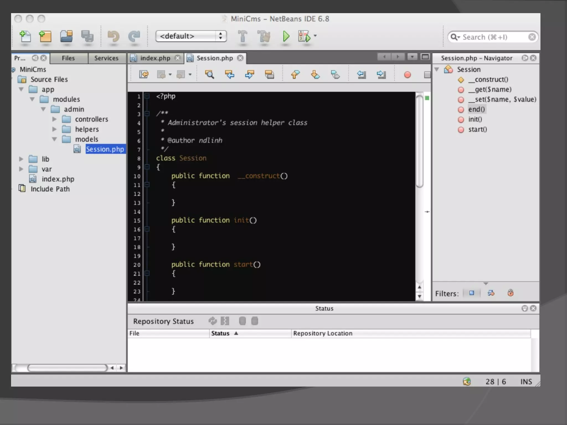Collapse the models folder

click(55, 139)
